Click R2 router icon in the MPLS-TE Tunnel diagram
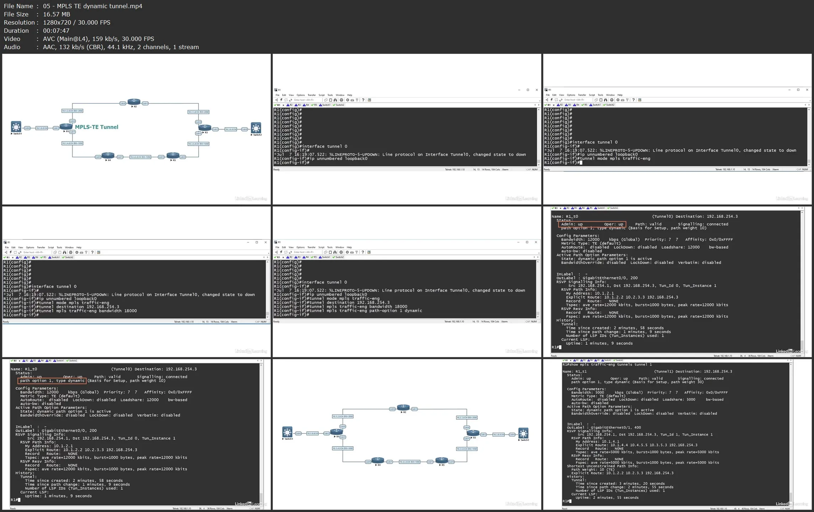 coord(134,102)
